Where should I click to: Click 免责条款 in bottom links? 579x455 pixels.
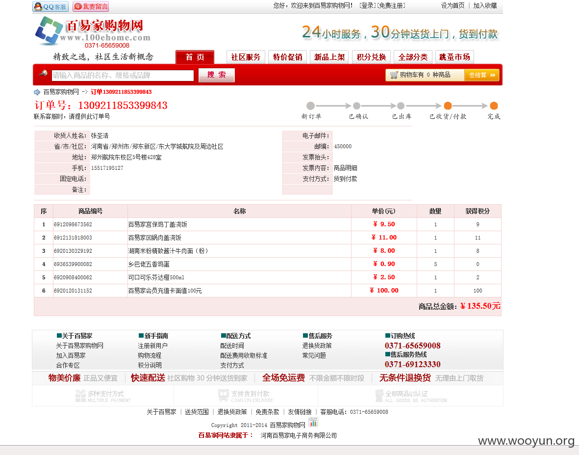tap(267, 412)
